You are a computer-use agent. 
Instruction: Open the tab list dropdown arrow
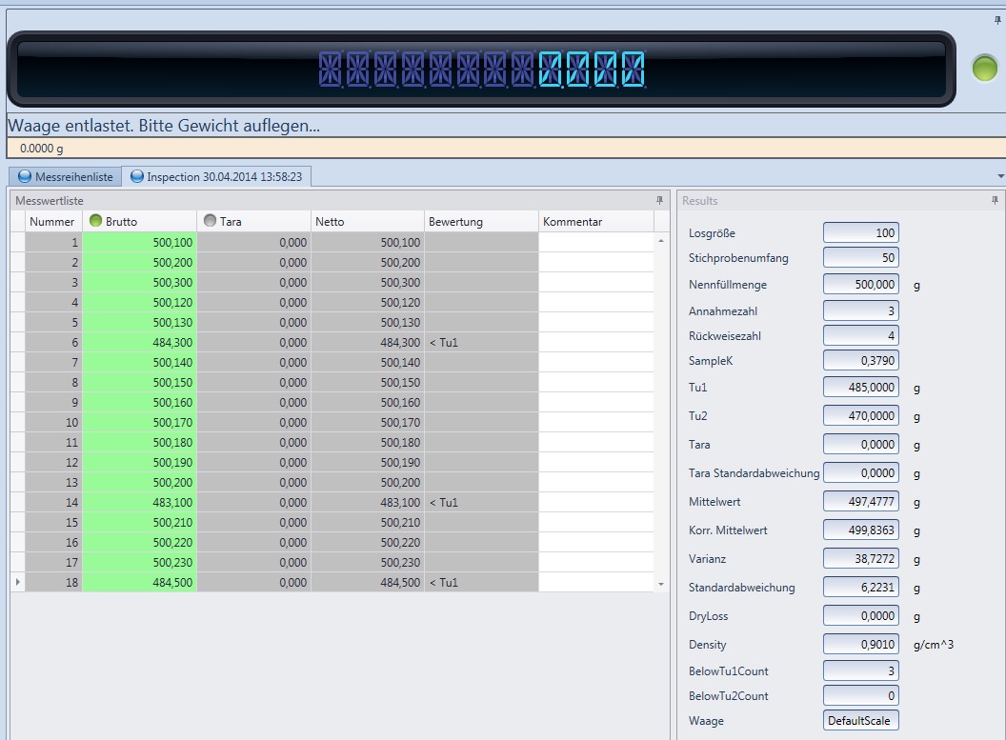999,176
